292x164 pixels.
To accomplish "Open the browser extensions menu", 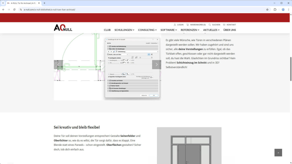I will pyautogui.click(x=275, y=9).
